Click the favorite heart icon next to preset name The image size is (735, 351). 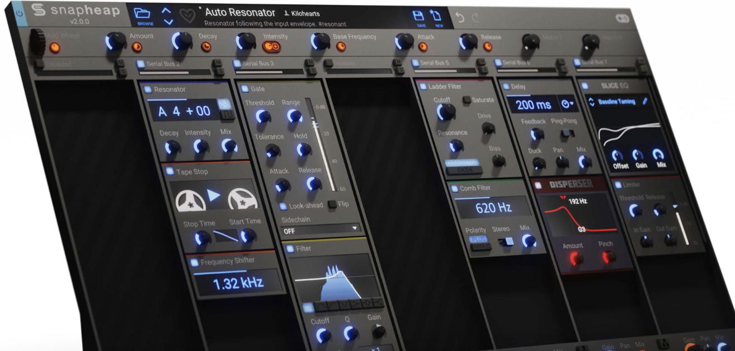coord(186,15)
